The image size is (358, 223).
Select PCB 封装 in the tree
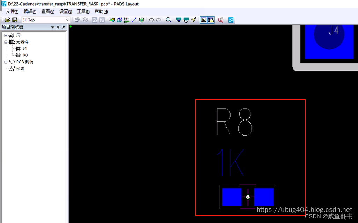[25, 62]
